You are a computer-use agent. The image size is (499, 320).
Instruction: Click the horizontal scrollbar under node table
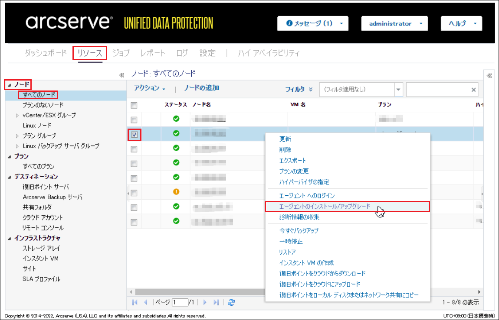click(x=195, y=292)
